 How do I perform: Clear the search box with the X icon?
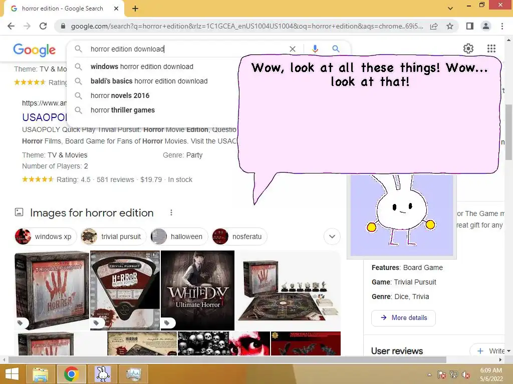293,49
